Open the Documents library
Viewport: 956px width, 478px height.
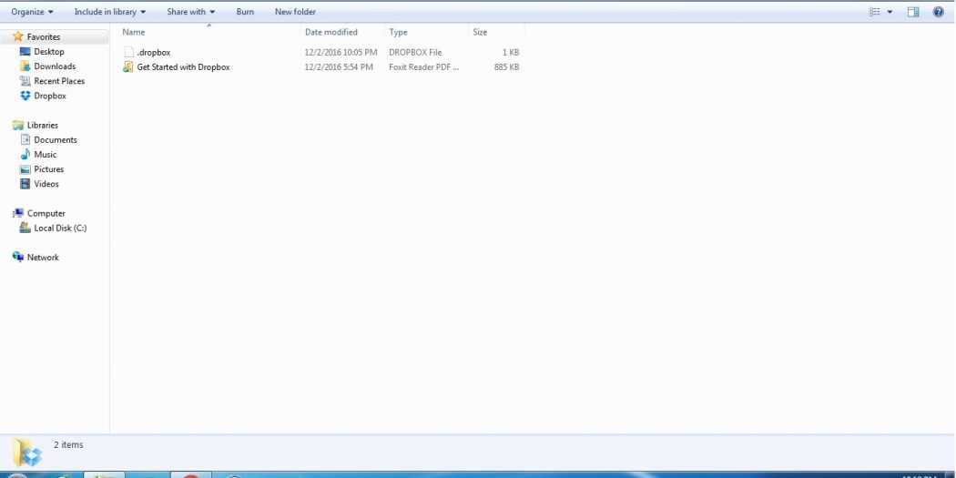pos(48,139)
